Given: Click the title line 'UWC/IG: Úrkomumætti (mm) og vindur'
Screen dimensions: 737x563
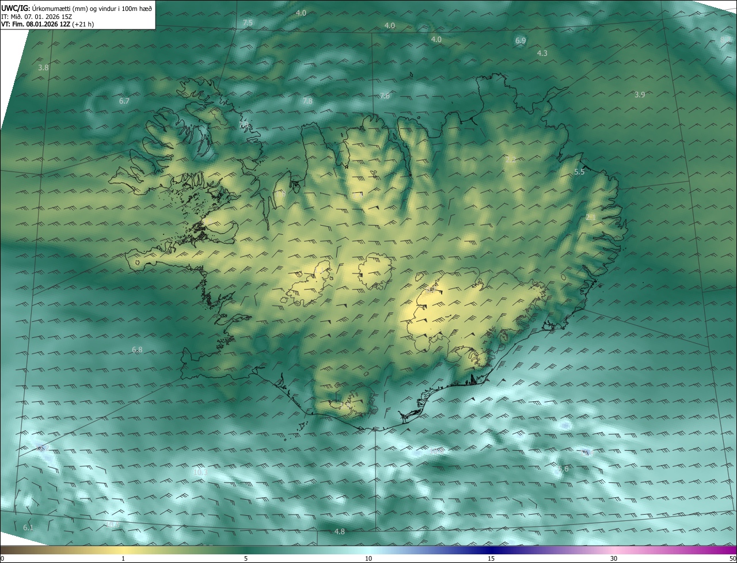Looking at the screenshot, I should [77, 7].
